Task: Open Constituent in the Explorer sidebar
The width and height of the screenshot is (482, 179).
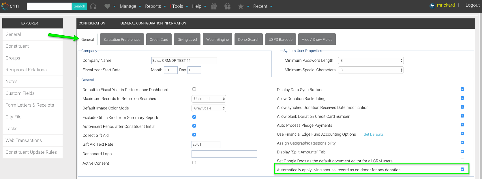Action: tap(33, 46)
